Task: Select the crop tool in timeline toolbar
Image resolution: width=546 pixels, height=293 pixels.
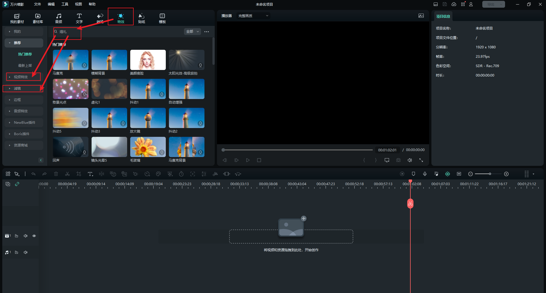Action: point(79,174)
